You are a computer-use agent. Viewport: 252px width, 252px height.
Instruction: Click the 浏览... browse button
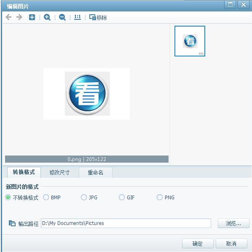[233, 223]
